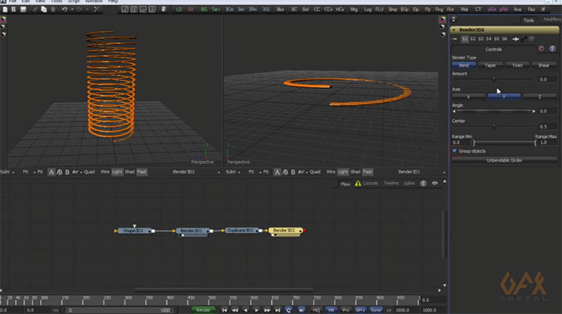Adjust the Center slider
This screenshot has height=314, width=562.
pos(493,126)
